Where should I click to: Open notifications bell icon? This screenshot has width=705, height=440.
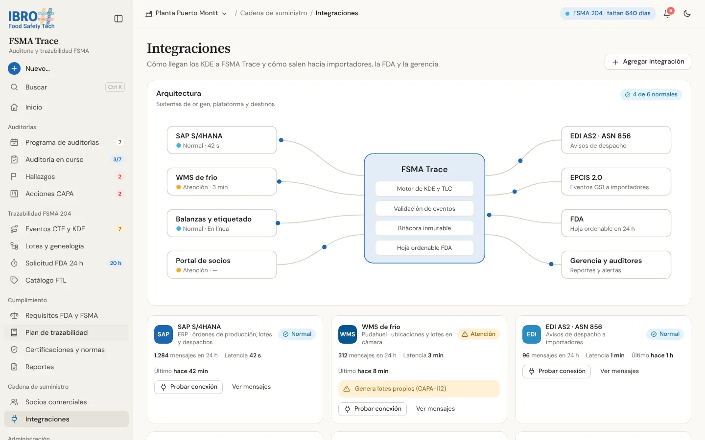pos(667,14)
